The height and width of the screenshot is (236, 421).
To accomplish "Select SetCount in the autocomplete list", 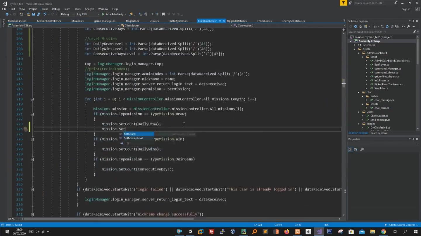I will pyautogui.click(x=137, y=134).
